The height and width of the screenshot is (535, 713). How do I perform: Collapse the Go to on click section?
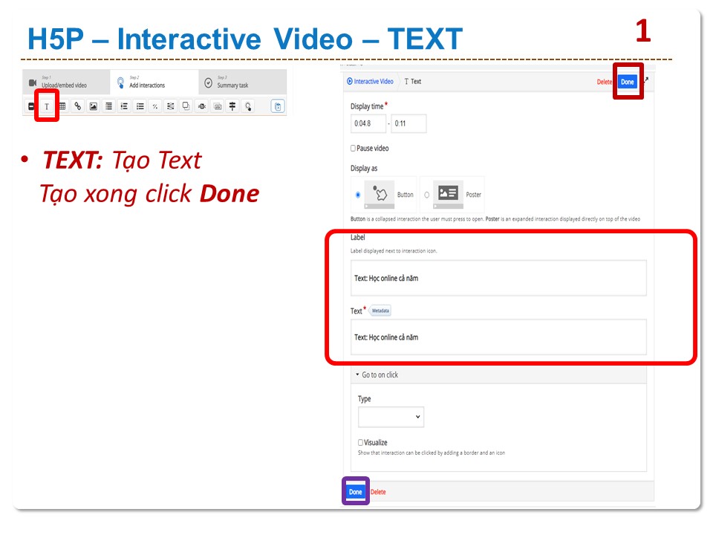(379, 375)
